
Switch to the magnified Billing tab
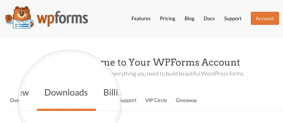tap(111, 93)
